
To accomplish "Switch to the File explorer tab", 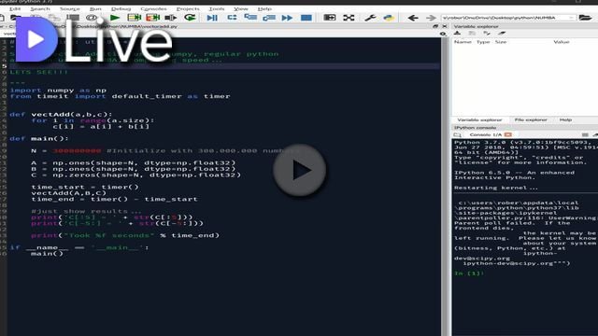I will 531,119.
